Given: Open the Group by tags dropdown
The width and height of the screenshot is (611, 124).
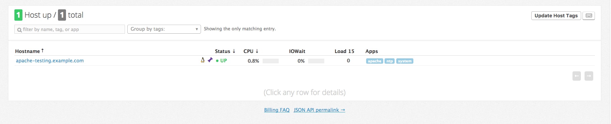Looking at the screenshot, I should pyautogui.click(x=164, y=29).
